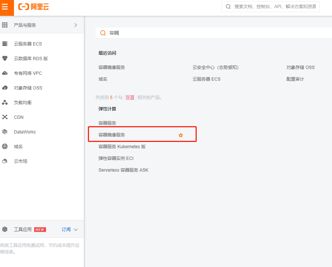Click the 订阅 subscribe link
This screenshot has height=267, width=332.
(66, 229)
